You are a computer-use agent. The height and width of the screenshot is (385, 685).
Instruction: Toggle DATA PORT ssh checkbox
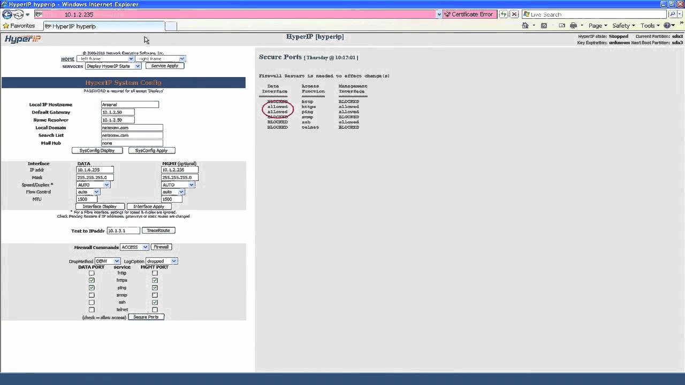click(x=92, y=302)
